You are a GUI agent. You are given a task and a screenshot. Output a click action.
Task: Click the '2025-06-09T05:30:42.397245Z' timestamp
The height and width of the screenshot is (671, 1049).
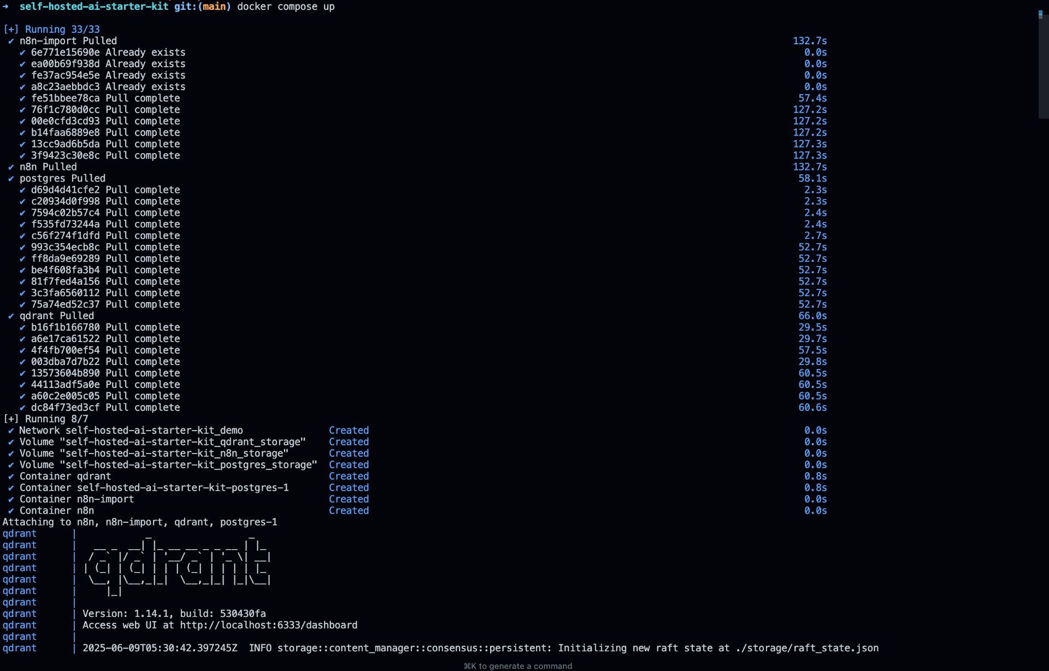click(x=160, y=649)
